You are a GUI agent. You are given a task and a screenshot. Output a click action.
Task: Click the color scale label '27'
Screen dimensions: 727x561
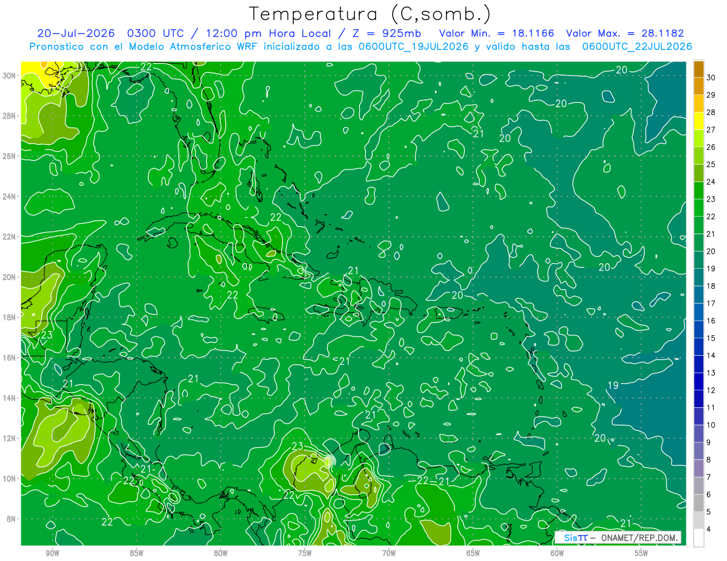coord(711,130)
